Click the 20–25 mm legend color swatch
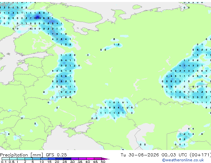Image resolution: width=211 pixels, height=163 pixels. click(x=60, y=159)
